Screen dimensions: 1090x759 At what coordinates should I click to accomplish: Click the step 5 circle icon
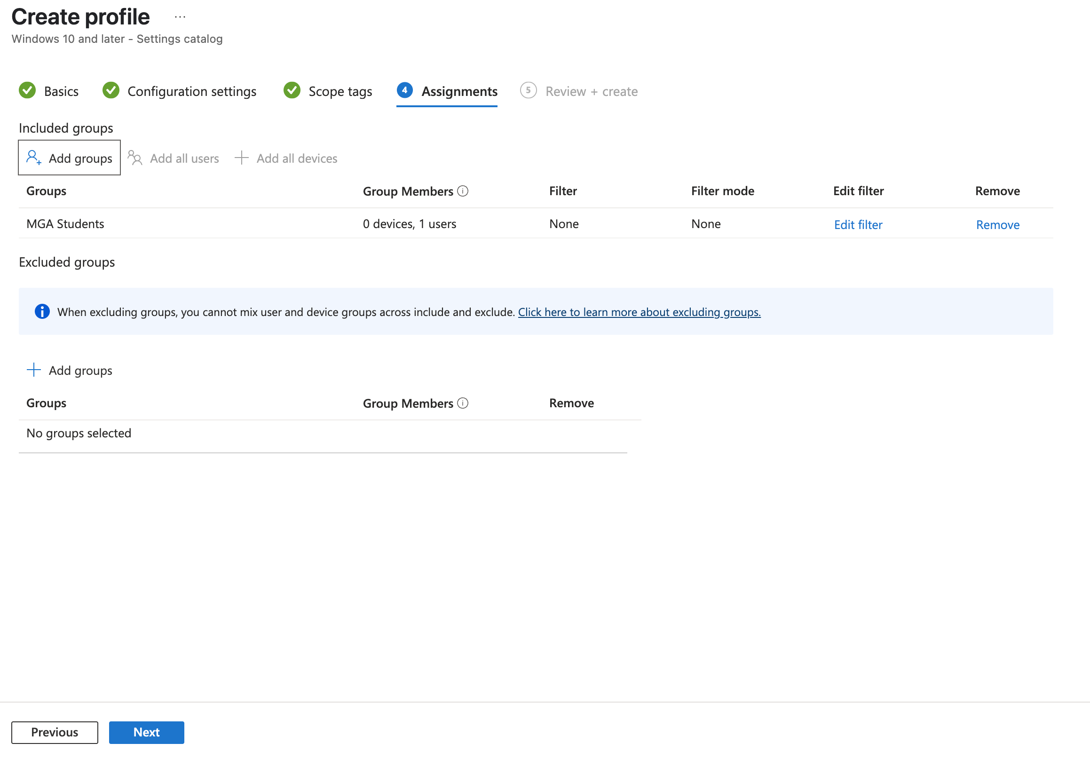point(528,91)
